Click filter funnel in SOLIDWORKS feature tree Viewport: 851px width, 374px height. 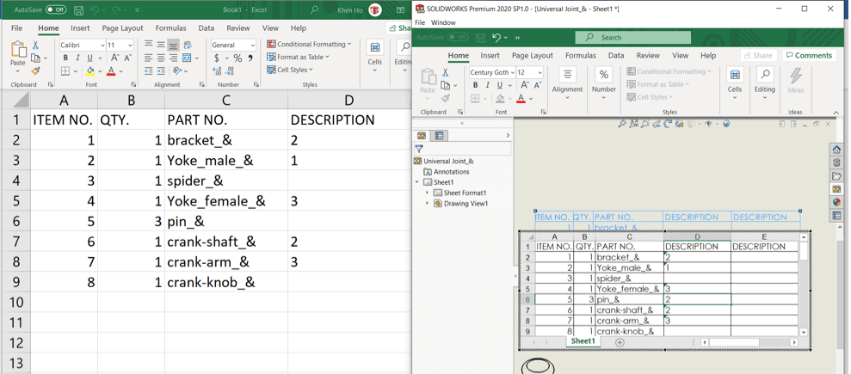[419, 149]
